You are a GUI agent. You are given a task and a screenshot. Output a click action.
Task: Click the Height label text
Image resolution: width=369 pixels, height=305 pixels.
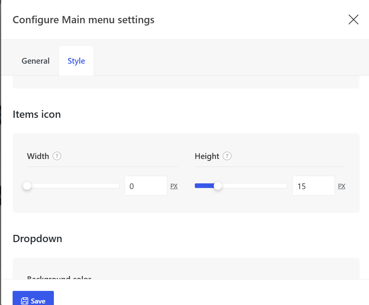click(x=207, y=156)
